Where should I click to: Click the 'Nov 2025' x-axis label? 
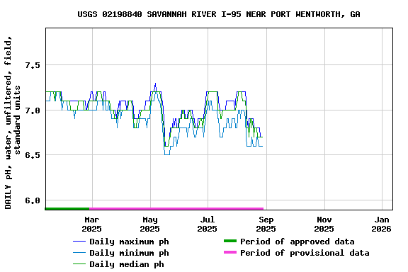[x=324, y=225]
